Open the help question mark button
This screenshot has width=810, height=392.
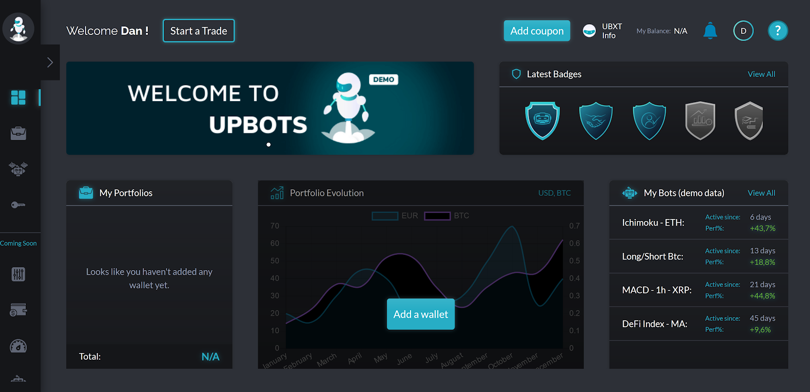click(x=778, y=31)
